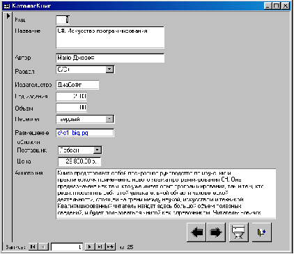
Task: Click the delete record icon button
Action: pos(238,232)
